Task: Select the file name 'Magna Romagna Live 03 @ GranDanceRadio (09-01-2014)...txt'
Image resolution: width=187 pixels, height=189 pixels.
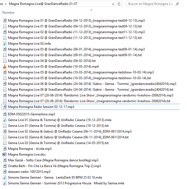Action: point(75,55)
